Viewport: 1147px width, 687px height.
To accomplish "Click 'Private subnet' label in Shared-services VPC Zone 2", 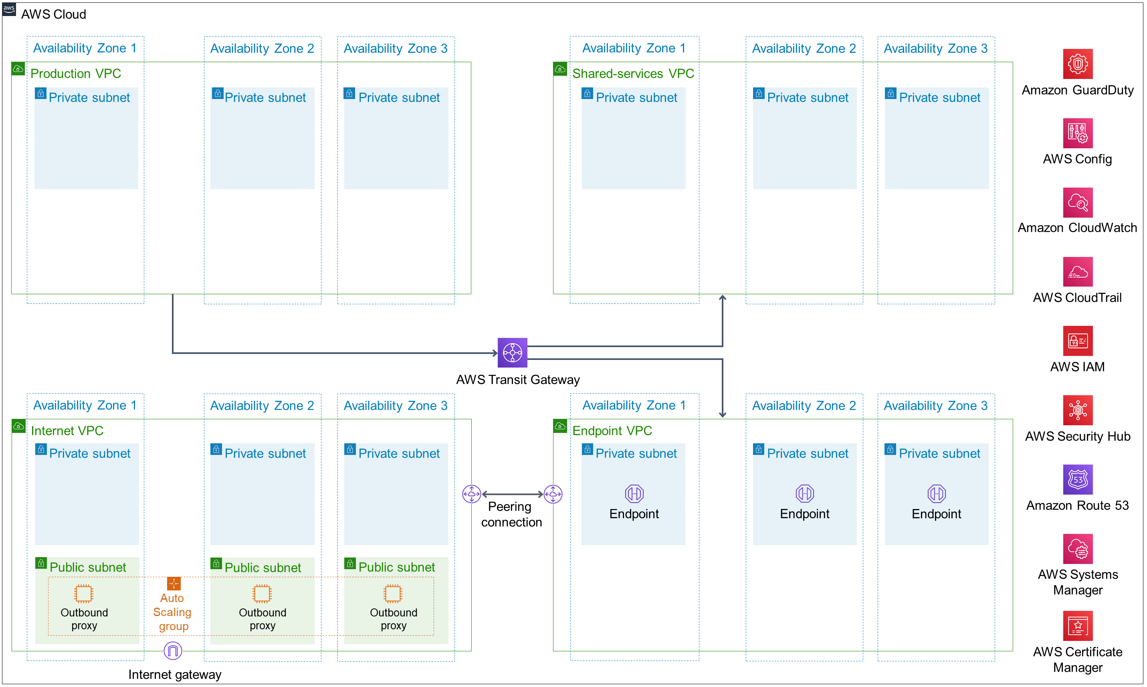I will coord(808,98).
